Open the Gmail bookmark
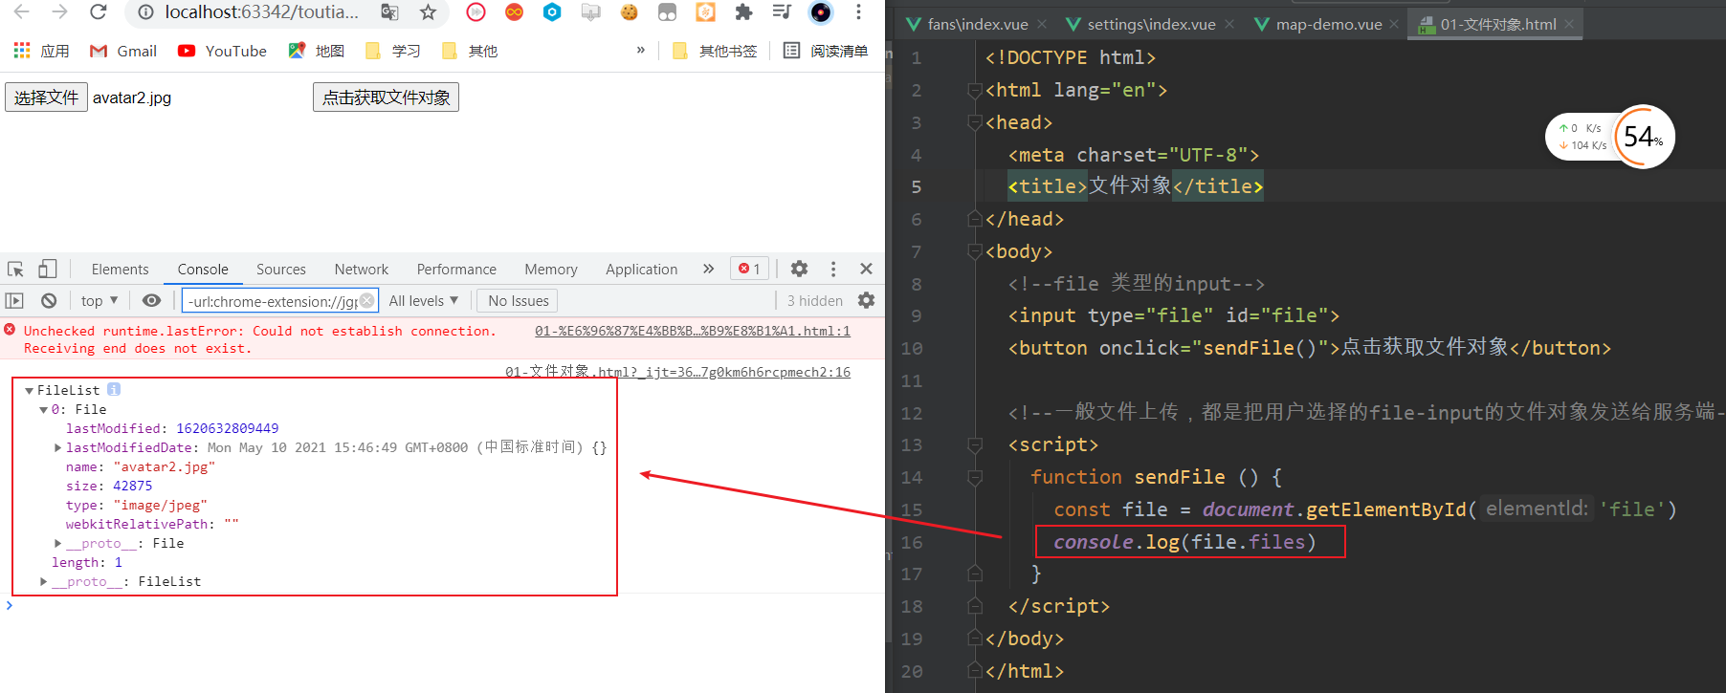Image resolution: width=1726 pixels, height=693 pixels. point(122,51)
